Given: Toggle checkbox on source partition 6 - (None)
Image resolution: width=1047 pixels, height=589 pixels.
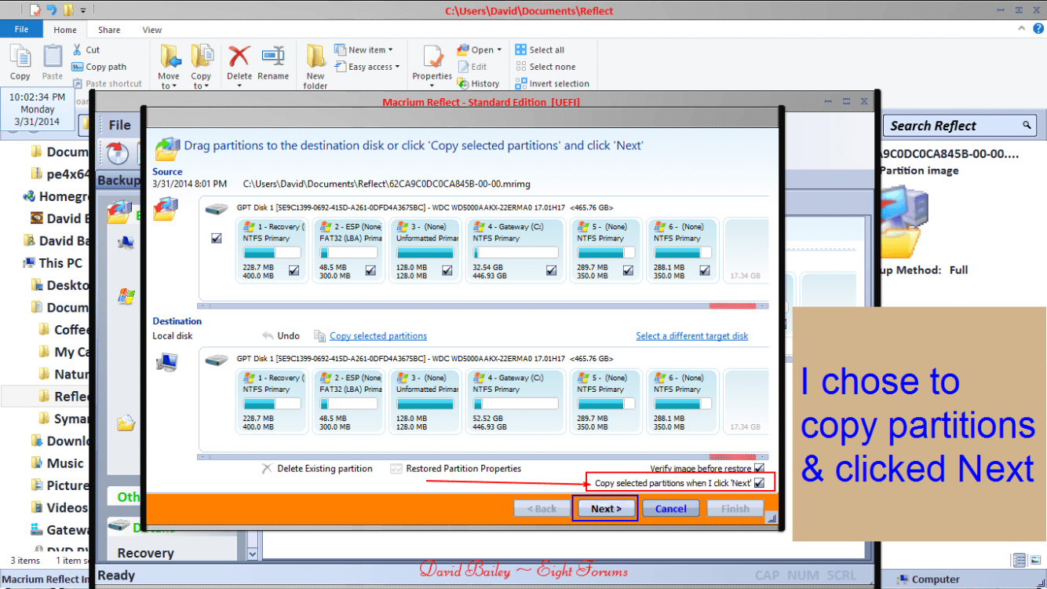Looking at the screenshot, I should pos(705,270).
